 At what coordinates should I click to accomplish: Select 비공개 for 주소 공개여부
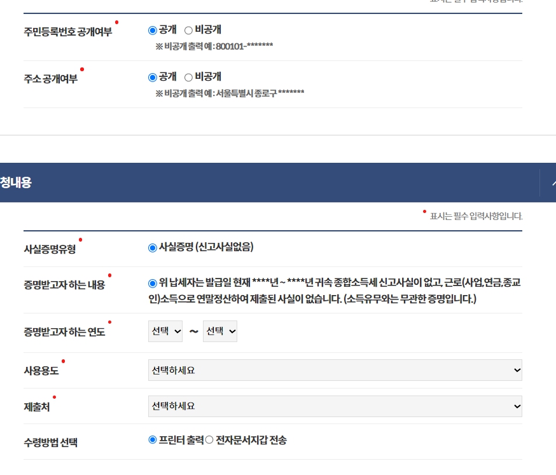(x=188, y=76)
